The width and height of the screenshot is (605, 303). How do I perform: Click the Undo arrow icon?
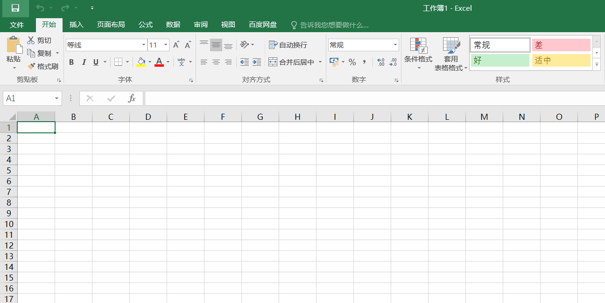41,8
